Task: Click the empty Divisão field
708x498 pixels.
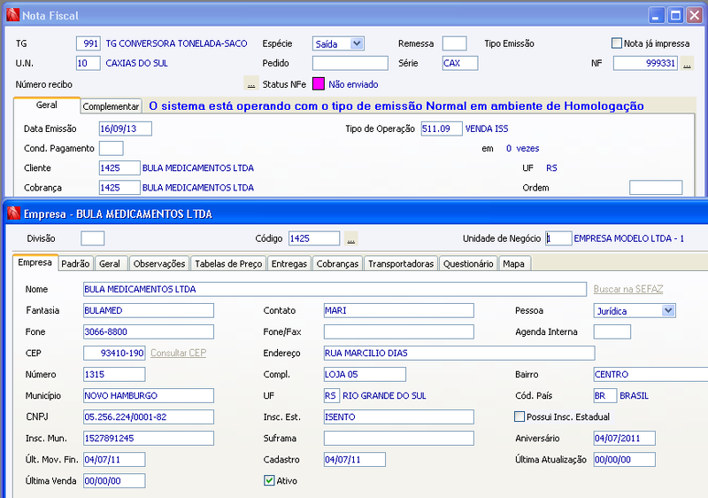Action: (x=93, y=238)
